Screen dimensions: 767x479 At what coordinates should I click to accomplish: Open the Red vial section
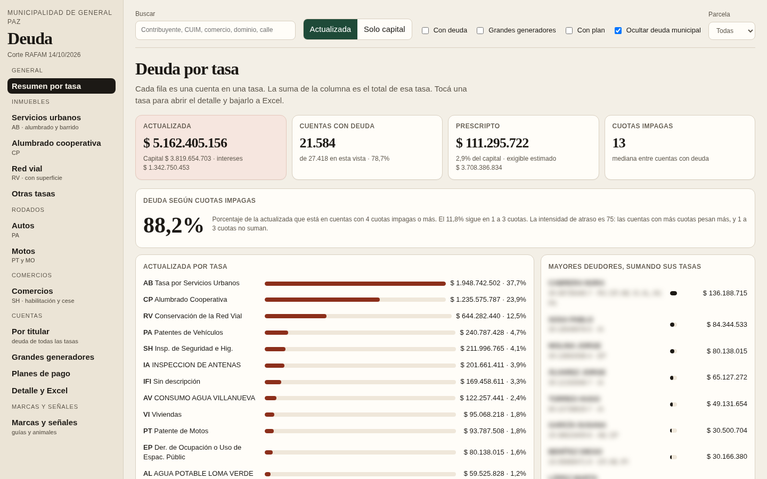click(x=61, y=172)
